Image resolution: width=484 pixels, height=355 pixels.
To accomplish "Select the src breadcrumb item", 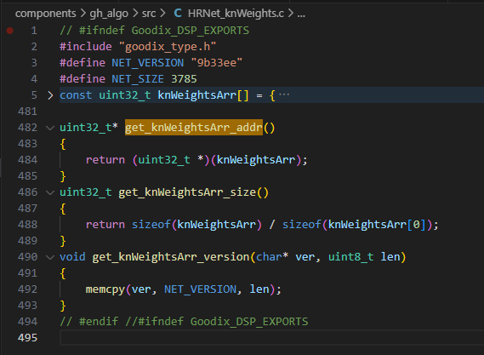I will pyautogui.click(x=149, y=14).
